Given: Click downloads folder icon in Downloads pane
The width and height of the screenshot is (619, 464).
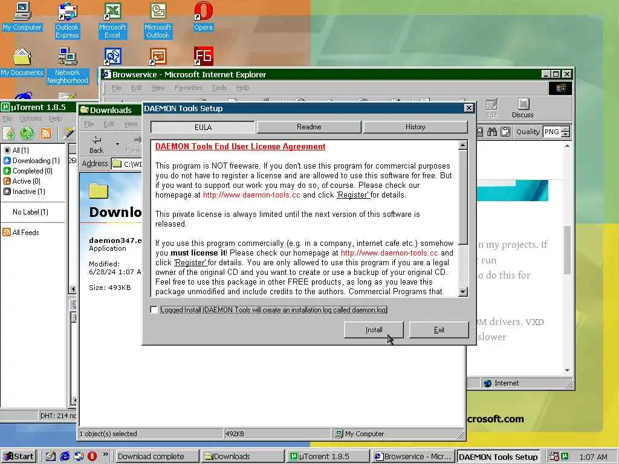Looking at the screenshot, I should pos(99,190).
